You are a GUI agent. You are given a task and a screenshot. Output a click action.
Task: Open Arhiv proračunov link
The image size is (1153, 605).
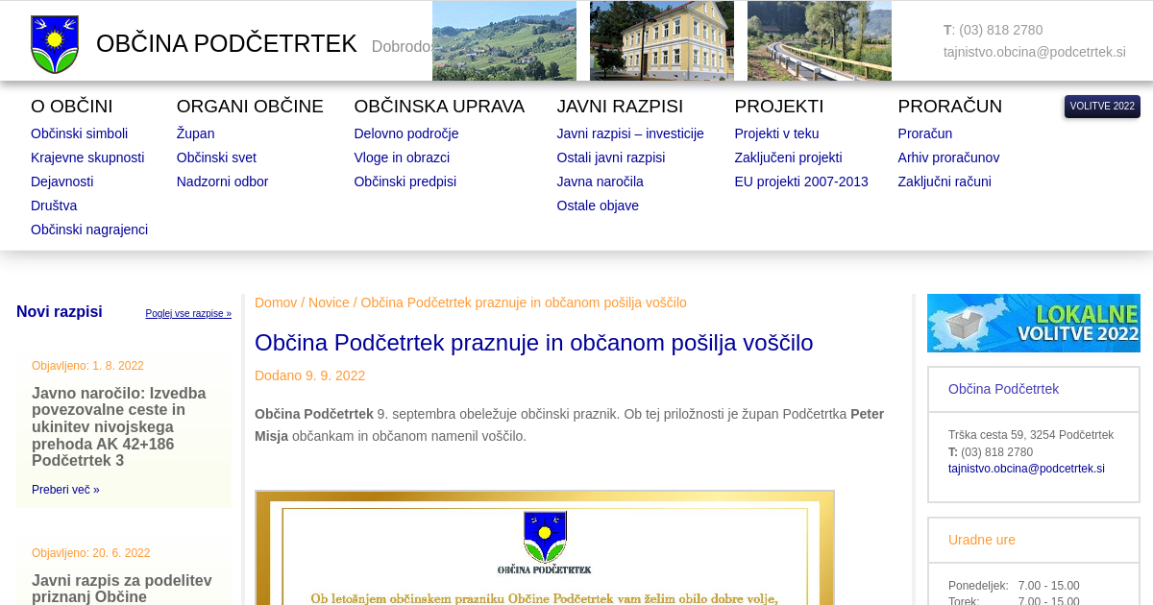(948, 157)
